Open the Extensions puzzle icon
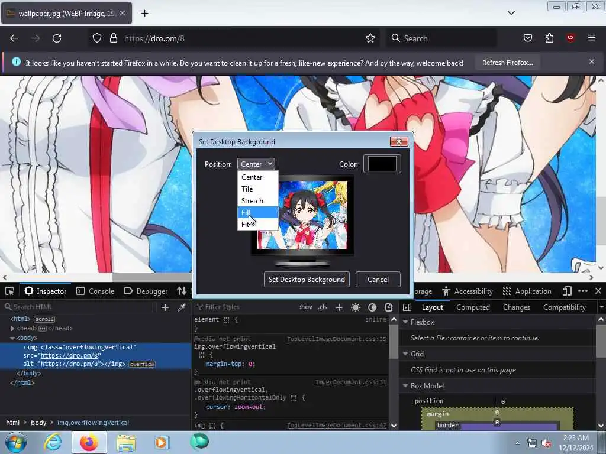The width and height of the screenshot is (606, 454). point(549,38)
